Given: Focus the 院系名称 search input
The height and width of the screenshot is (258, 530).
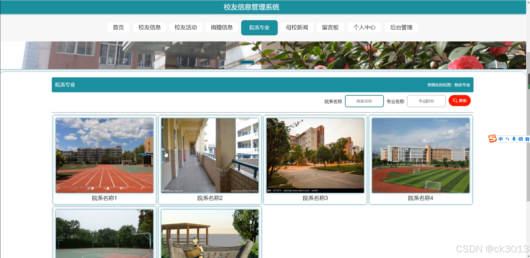Looking at the screenshot, I should (364, 101).
